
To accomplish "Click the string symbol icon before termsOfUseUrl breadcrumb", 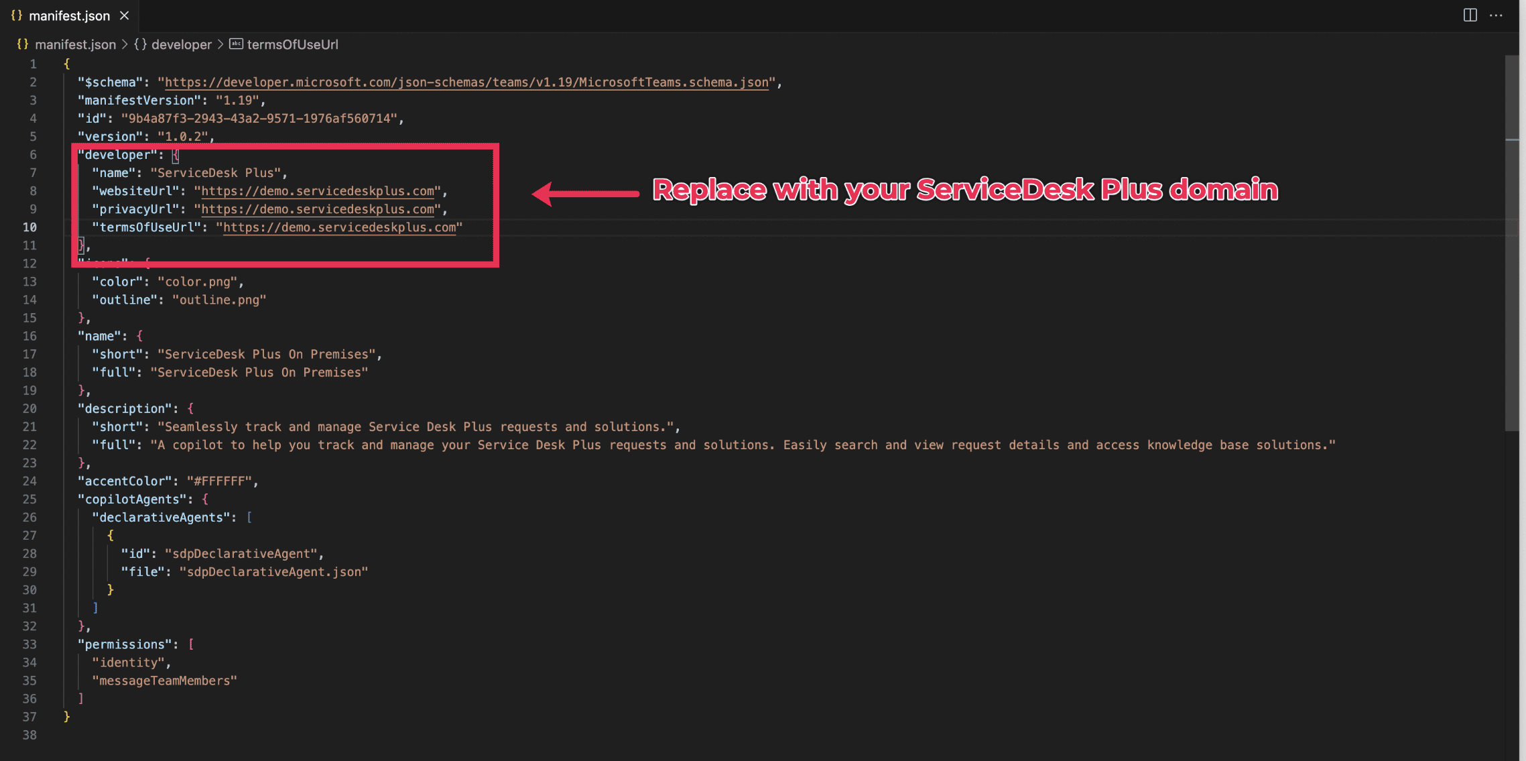I will [x=236, y=44].
